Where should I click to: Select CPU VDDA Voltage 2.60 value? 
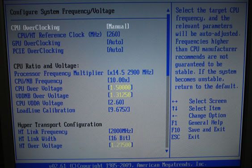pos(116,102)
